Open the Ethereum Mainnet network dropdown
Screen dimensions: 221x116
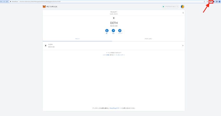(x=170, y=7)
